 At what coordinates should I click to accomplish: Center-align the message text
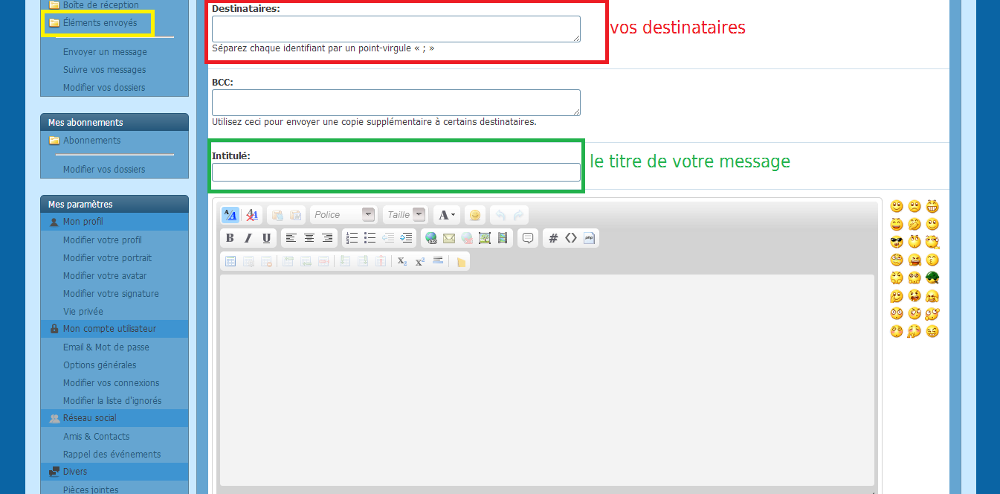(309, 238)
